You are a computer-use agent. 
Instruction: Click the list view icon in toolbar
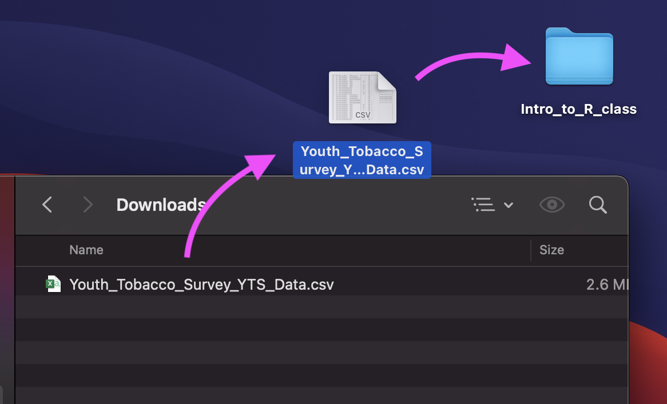483,205
